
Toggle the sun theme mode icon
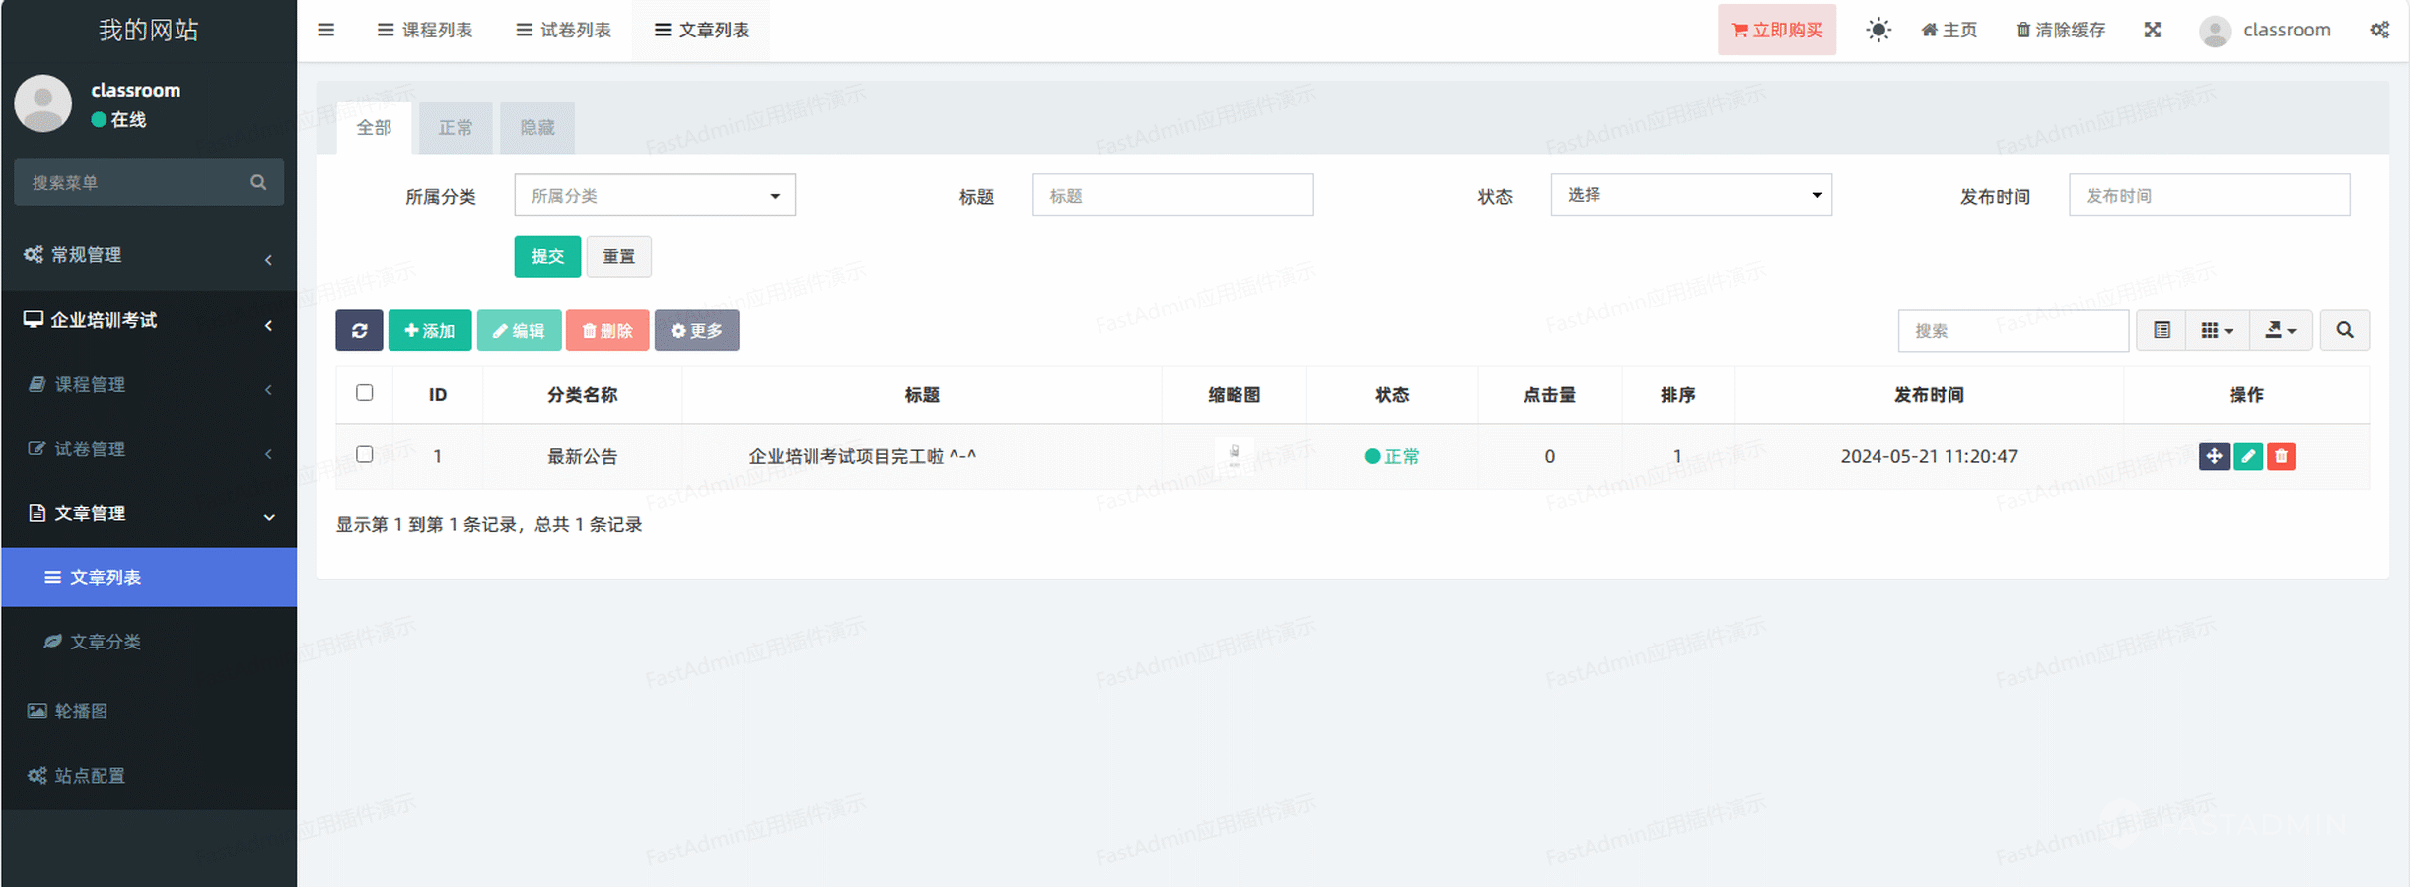point(1878,30)
